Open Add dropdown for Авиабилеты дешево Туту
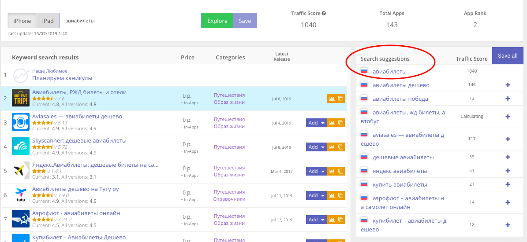Viewport: 527px width, 242px height. pos(317,195)
